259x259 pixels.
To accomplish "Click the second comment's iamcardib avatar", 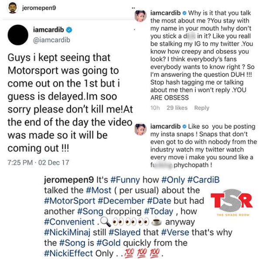I will 140,129.
